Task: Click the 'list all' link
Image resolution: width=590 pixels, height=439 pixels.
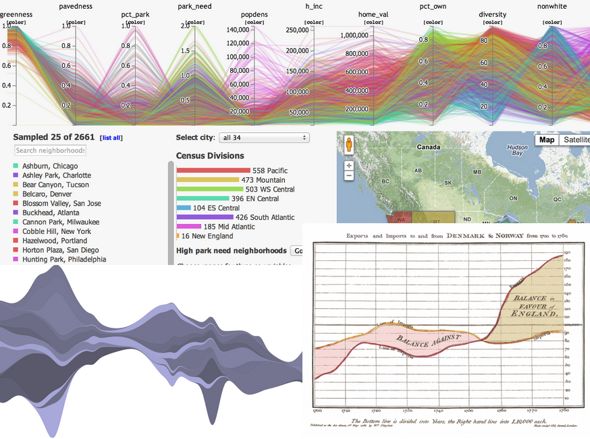Action: tap(111, 138)
